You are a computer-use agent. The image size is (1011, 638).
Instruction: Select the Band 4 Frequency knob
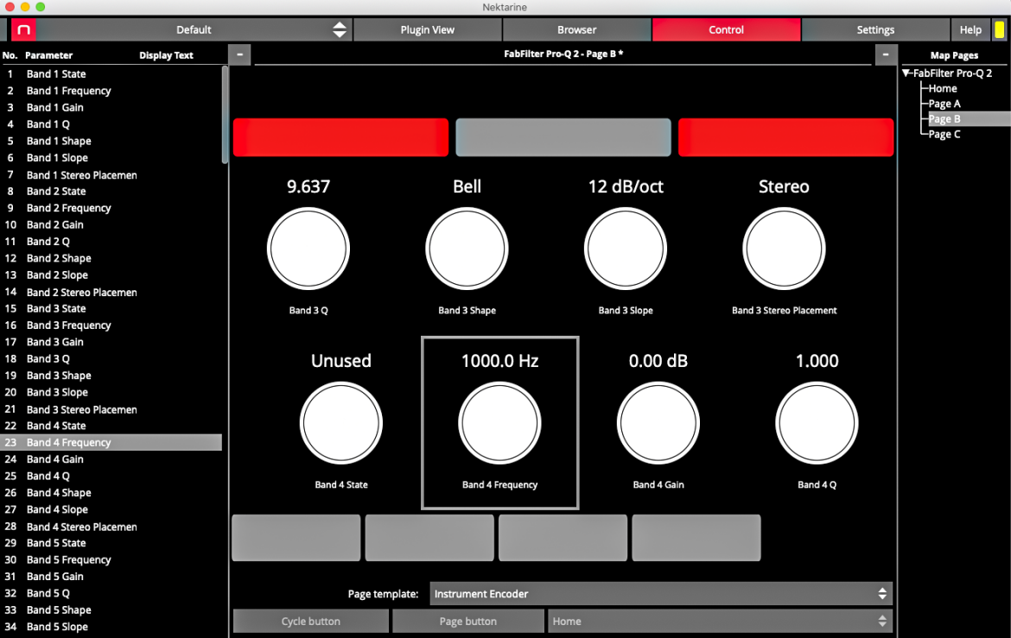point(499,423)
